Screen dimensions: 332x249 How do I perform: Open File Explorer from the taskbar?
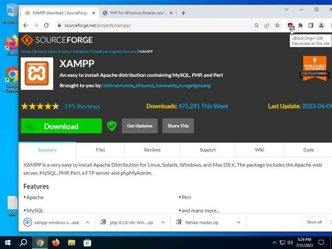point(72,243)
